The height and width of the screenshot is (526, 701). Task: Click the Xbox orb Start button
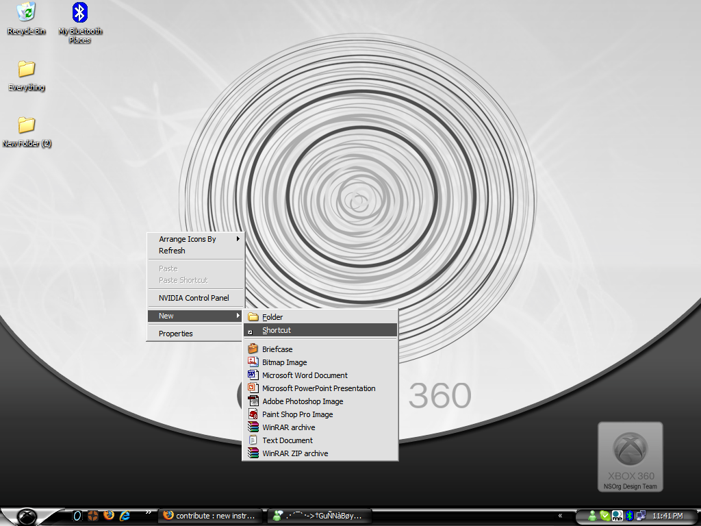click(x=27, y=516)
